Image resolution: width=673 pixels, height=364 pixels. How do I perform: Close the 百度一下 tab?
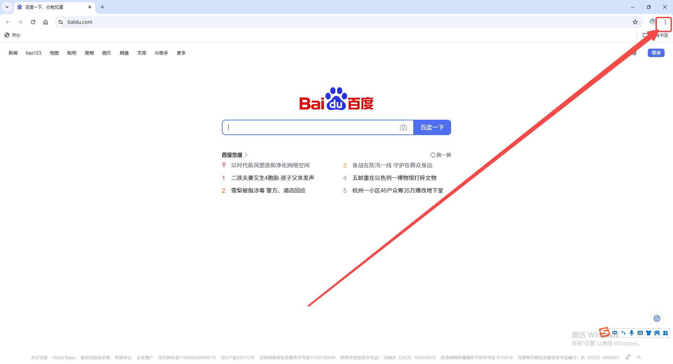pos(90,7)
